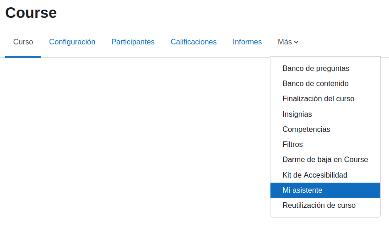Switch to the Configuración tab
The height and width of the screenshot is (233, 389).
point(72,42)
